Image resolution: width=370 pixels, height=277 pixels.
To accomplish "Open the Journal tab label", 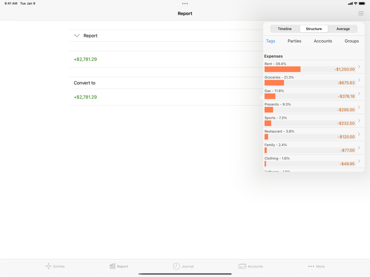I will click(x=187, y=266).
